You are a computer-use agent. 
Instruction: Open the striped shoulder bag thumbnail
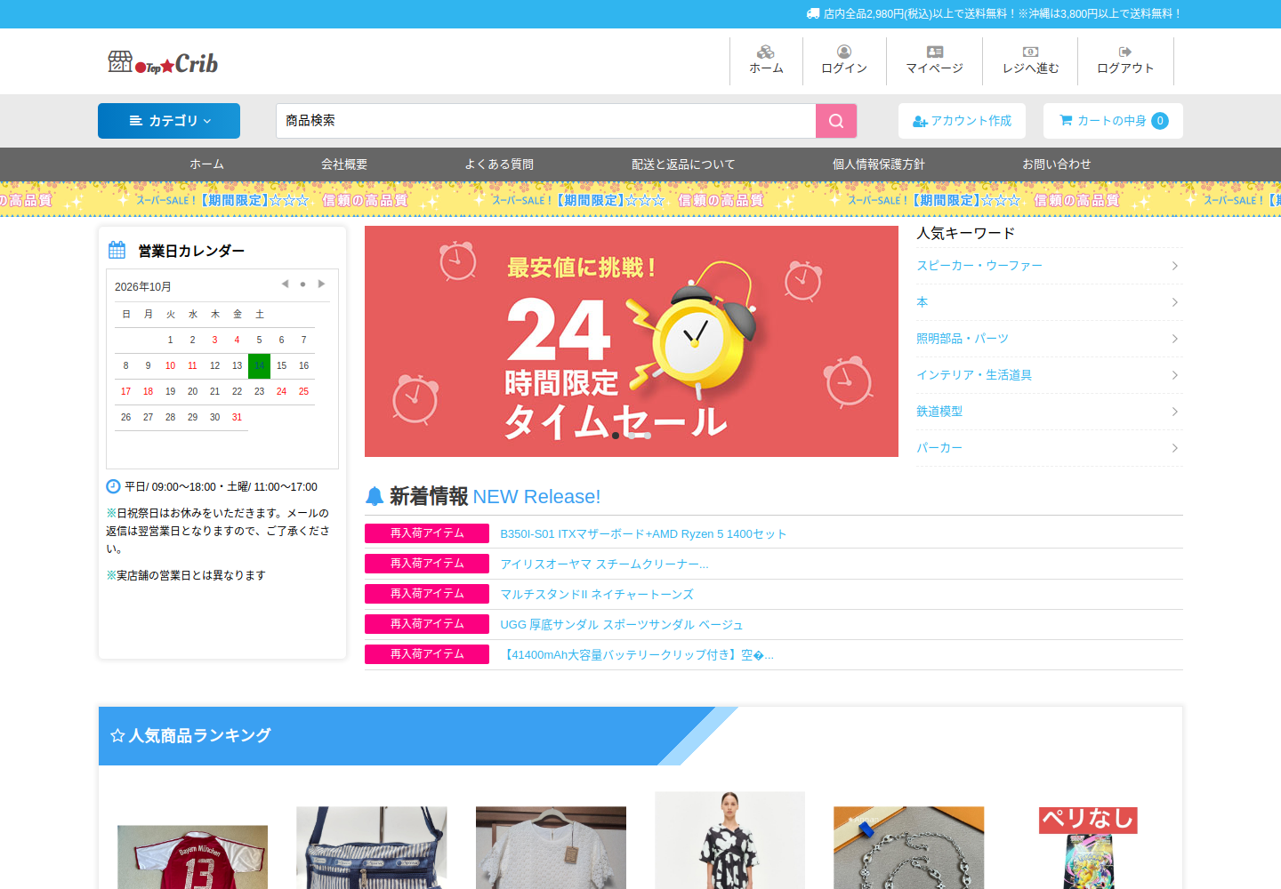click(372, 848)
